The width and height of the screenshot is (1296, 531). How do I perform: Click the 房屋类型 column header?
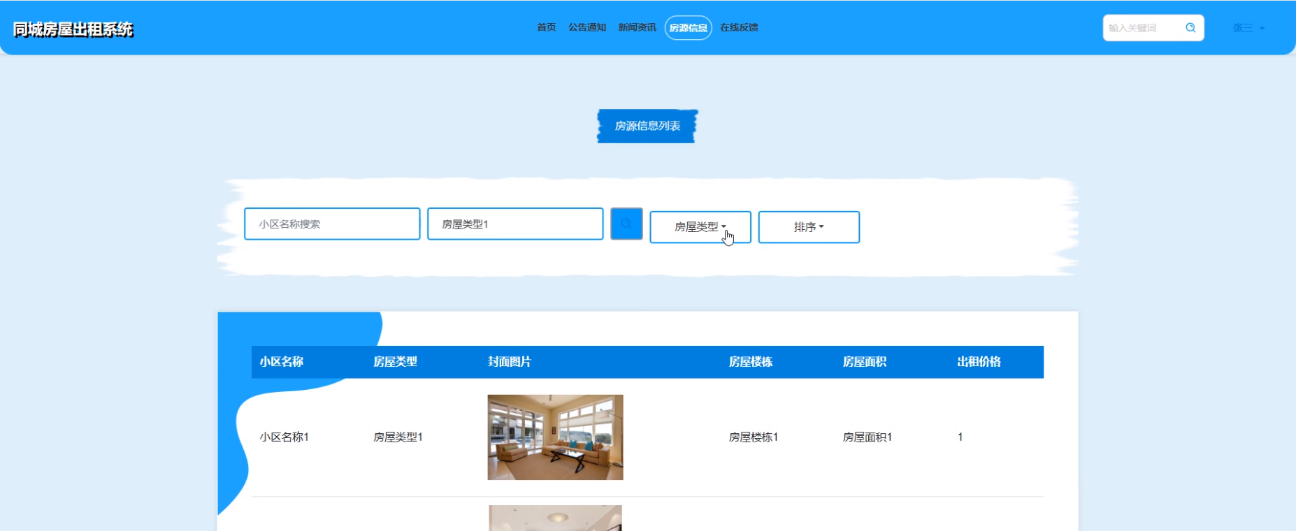(x=395, y=362)
